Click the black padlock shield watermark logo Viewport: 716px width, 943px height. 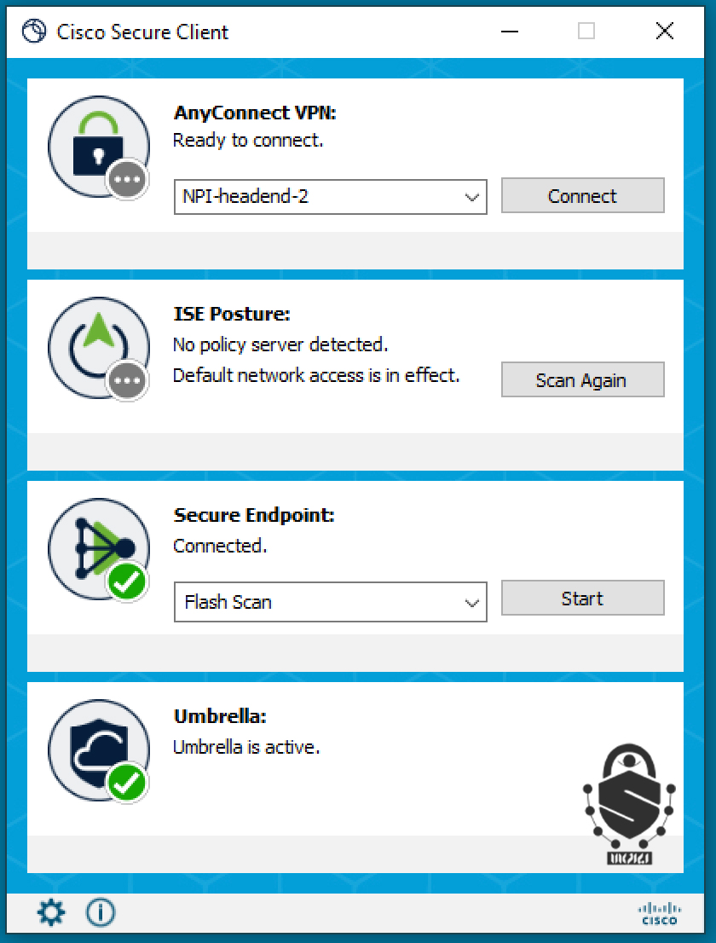tap(629, 804)
